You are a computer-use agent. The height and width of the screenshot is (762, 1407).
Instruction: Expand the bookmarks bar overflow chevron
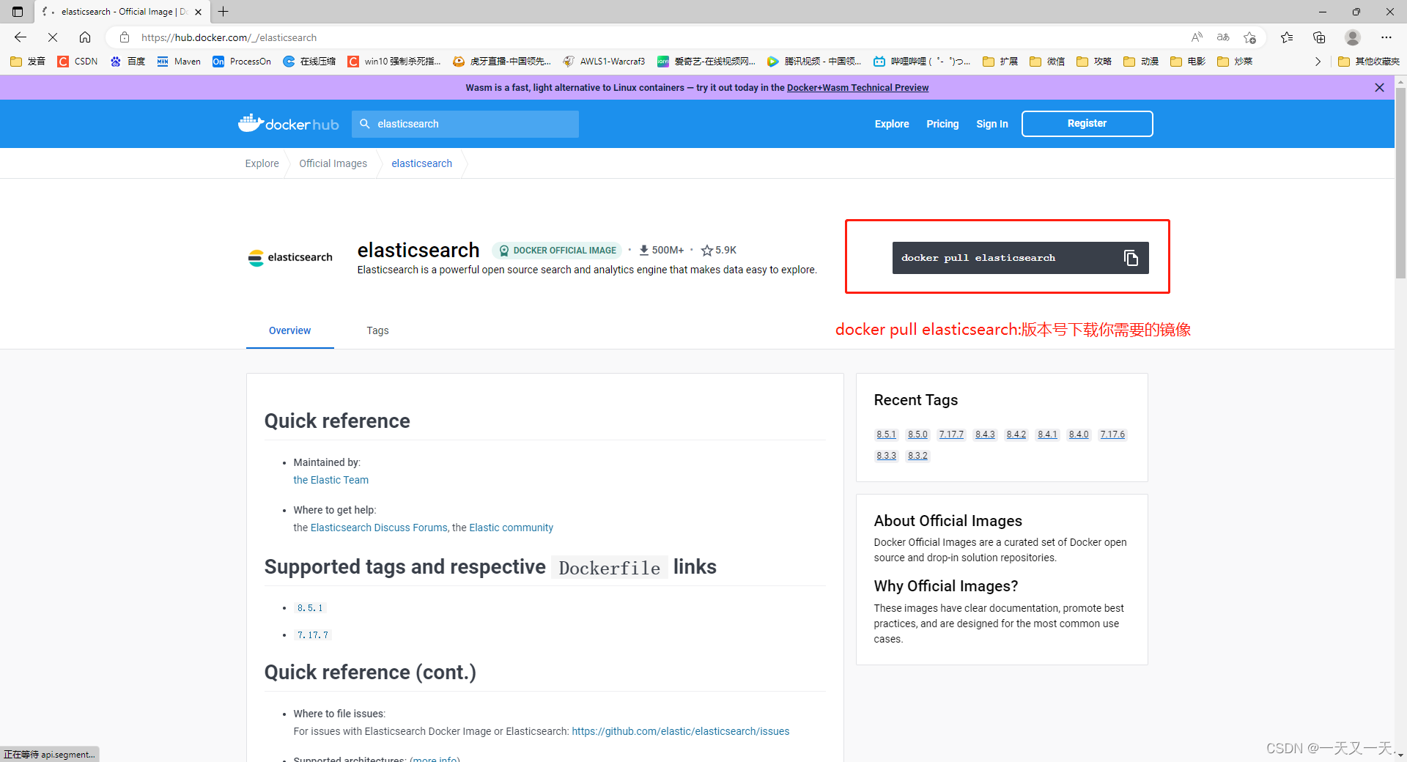tap(1318, 62)
